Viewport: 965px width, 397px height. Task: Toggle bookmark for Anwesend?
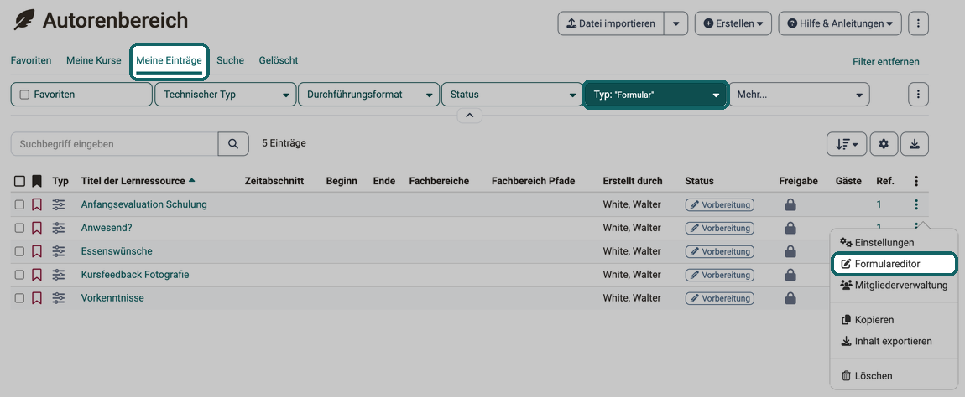[37, 228]
